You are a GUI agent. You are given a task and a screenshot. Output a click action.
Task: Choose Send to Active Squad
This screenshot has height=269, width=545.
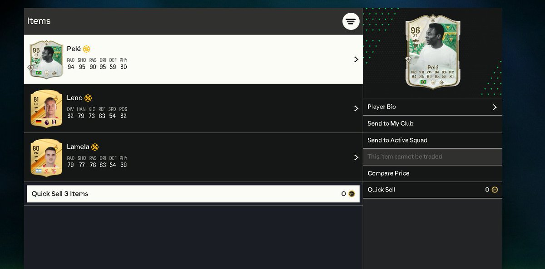[432, 140]
